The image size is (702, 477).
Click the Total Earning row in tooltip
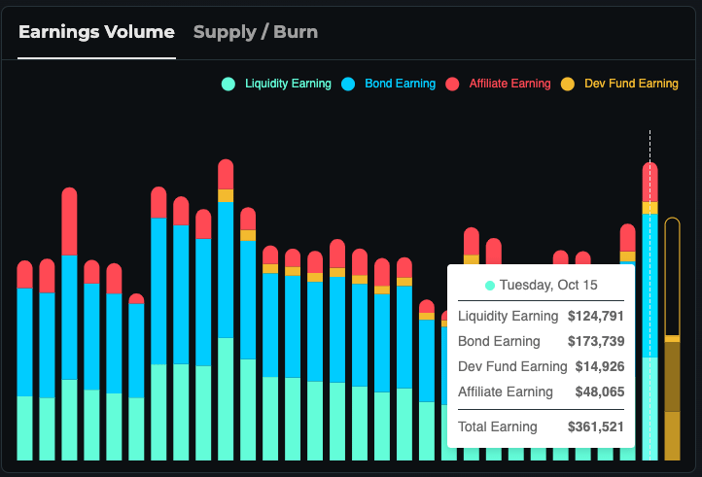click(541, 426)
